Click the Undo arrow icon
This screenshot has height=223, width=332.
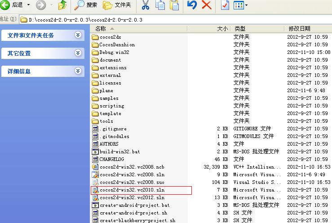(x=192, y=4)
